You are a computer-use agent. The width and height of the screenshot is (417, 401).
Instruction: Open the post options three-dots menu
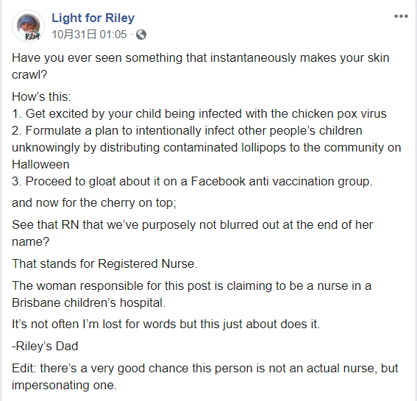[x=401, y=16]
